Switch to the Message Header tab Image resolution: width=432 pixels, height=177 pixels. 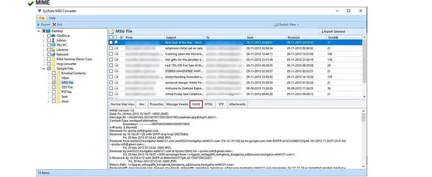click(177, 104)
